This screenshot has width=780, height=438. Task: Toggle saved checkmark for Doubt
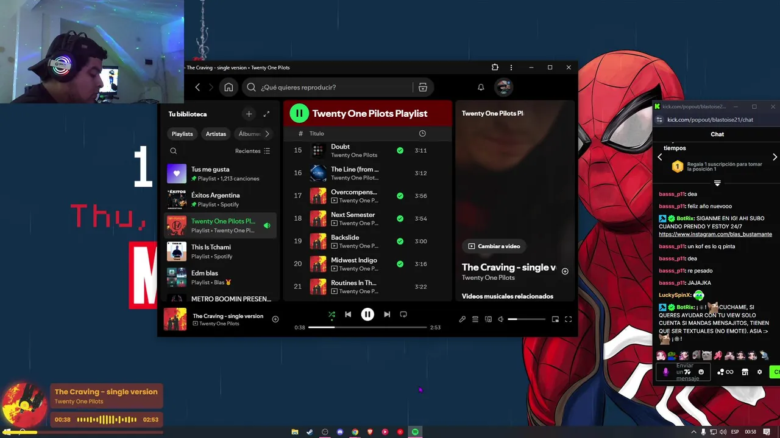click(x=400, y=150)
